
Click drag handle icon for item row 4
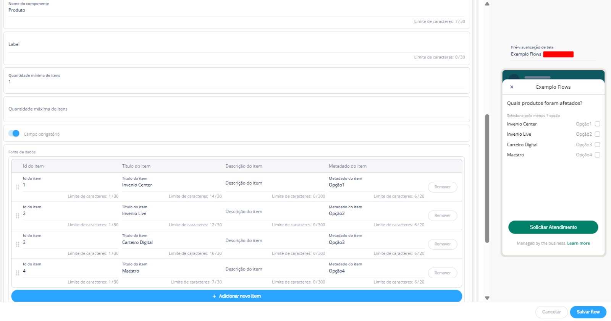[x=18, y=273]
